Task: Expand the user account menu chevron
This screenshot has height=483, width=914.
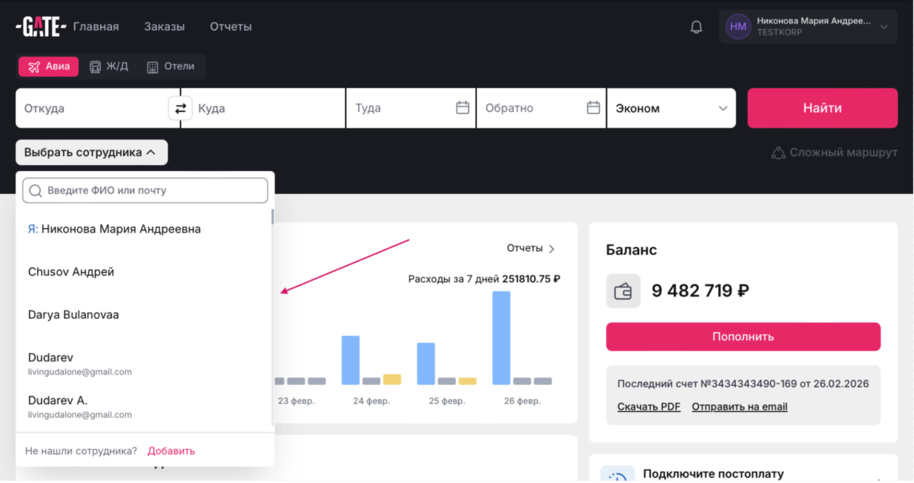Action: click(x=884, y=27)
